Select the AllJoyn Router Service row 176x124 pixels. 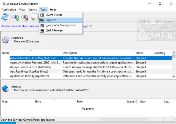[x=30, y=67]
